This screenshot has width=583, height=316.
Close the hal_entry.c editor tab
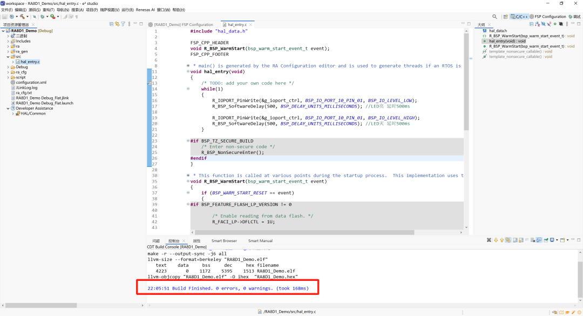pos(250,24)
